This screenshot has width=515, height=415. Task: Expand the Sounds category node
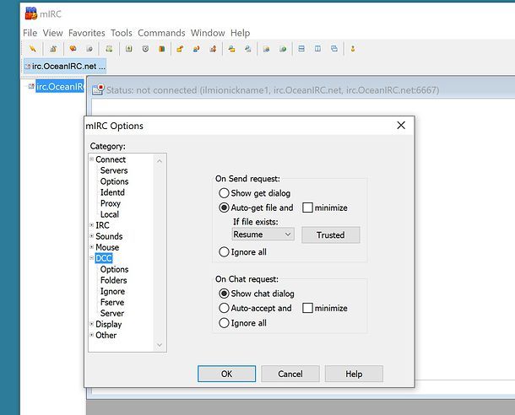(92, 236)
